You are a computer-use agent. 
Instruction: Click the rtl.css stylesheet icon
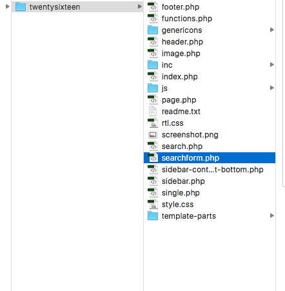153,123
